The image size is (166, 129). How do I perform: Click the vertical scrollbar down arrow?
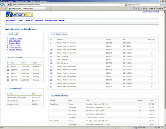click(164, 125)
